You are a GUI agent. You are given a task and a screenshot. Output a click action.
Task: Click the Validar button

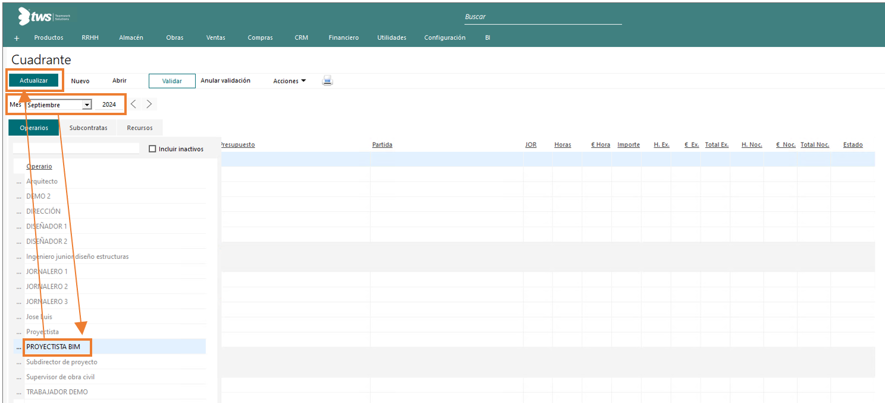[x=172, y=81]
